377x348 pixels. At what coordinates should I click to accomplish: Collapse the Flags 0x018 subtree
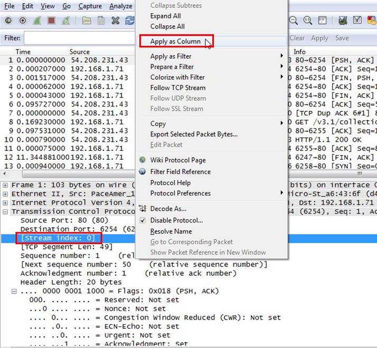click(14, 291)
